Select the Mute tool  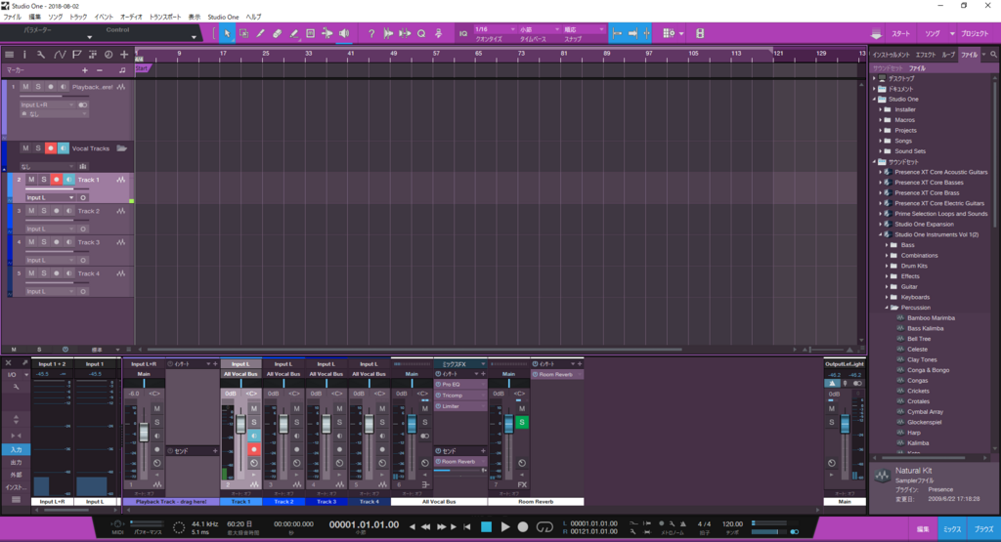click(310, 33)
